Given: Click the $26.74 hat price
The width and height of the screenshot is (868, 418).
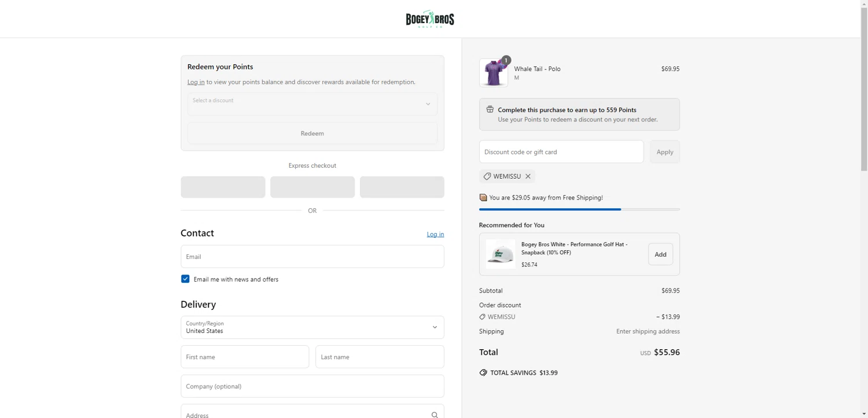Looking at the screenshot, I should (529, 265).
